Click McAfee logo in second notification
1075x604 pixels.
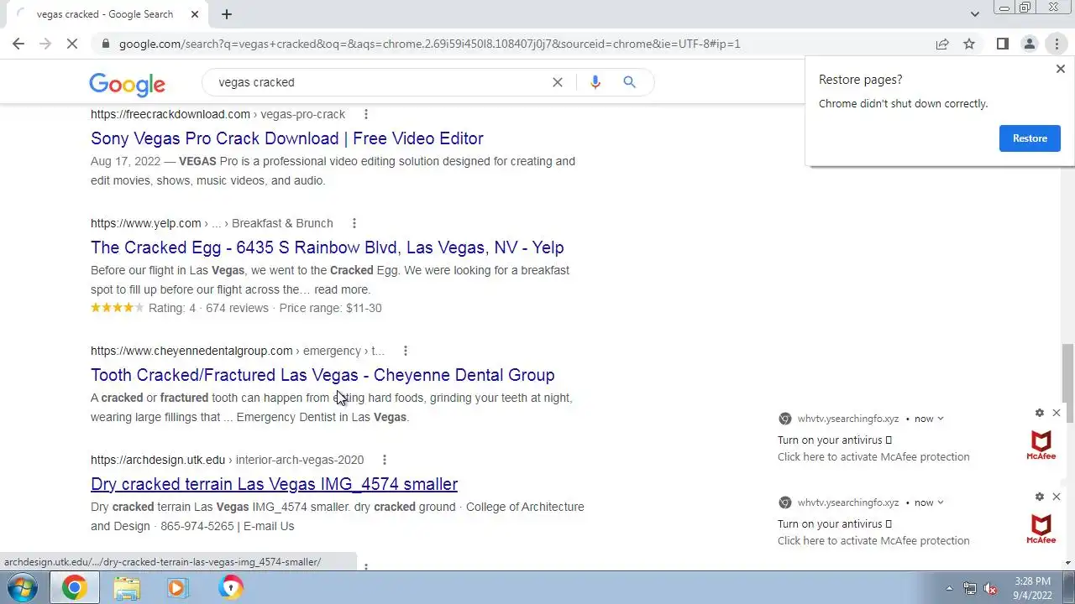coord(1041,528)
